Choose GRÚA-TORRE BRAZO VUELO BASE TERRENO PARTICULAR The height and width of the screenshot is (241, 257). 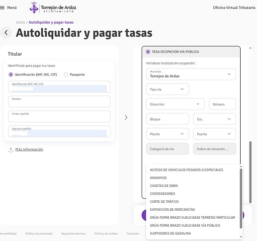192,217
